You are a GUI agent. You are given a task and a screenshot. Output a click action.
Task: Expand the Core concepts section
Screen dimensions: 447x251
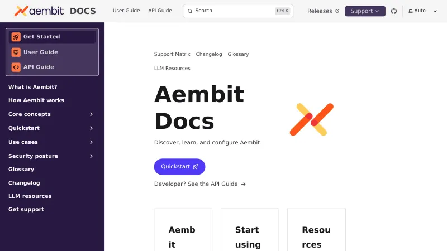91,114
